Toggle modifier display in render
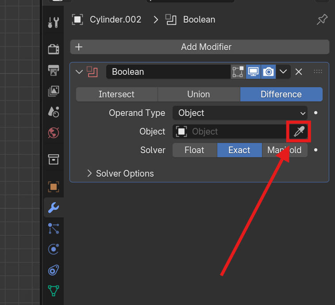Image resolution: width=335 pixels, height=305 pixels. (268, 72)
